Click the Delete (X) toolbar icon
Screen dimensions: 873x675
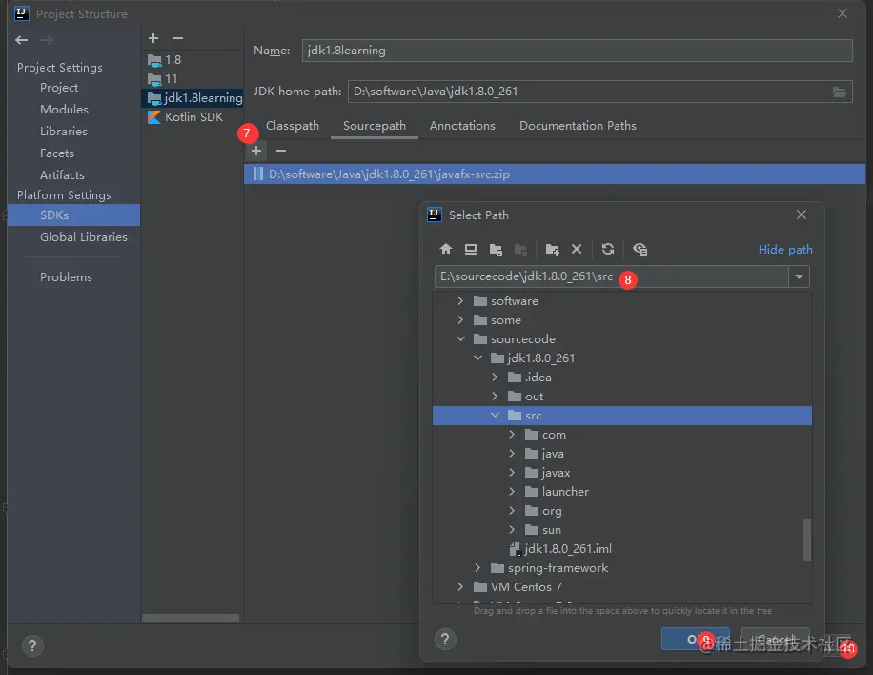tap(577, 249)
